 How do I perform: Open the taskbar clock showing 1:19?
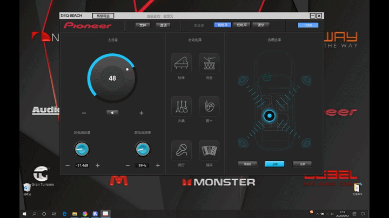(x=343, y=214)
